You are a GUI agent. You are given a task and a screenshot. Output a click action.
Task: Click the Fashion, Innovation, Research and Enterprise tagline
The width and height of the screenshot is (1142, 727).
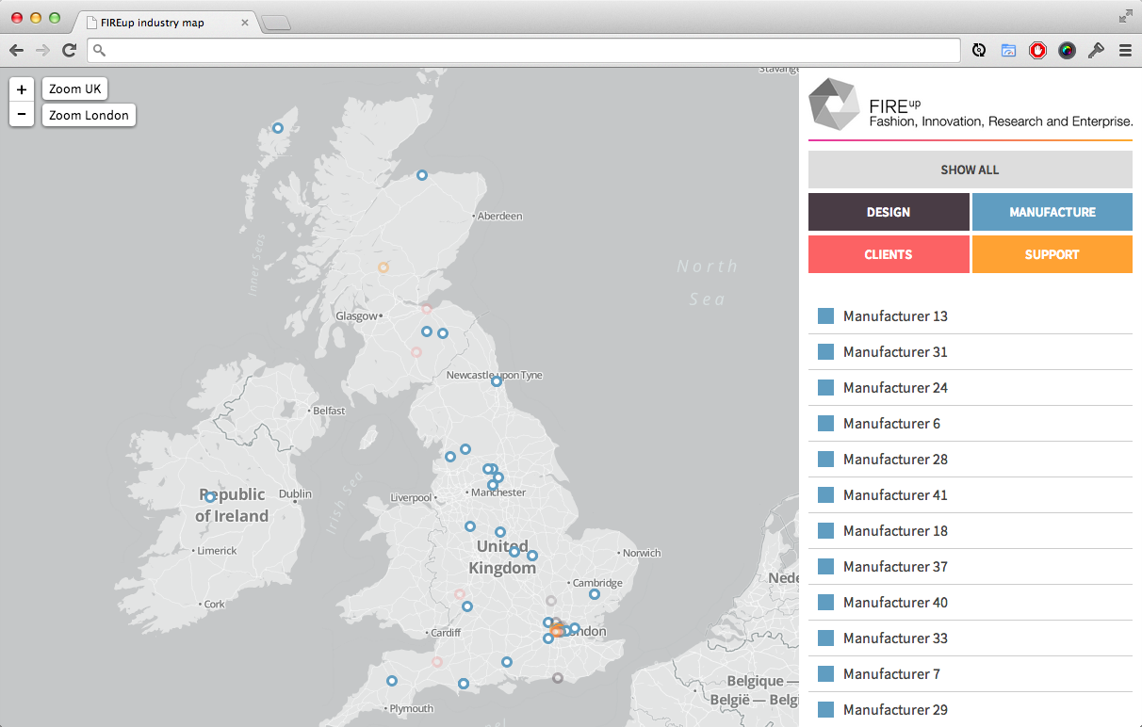1001,122
